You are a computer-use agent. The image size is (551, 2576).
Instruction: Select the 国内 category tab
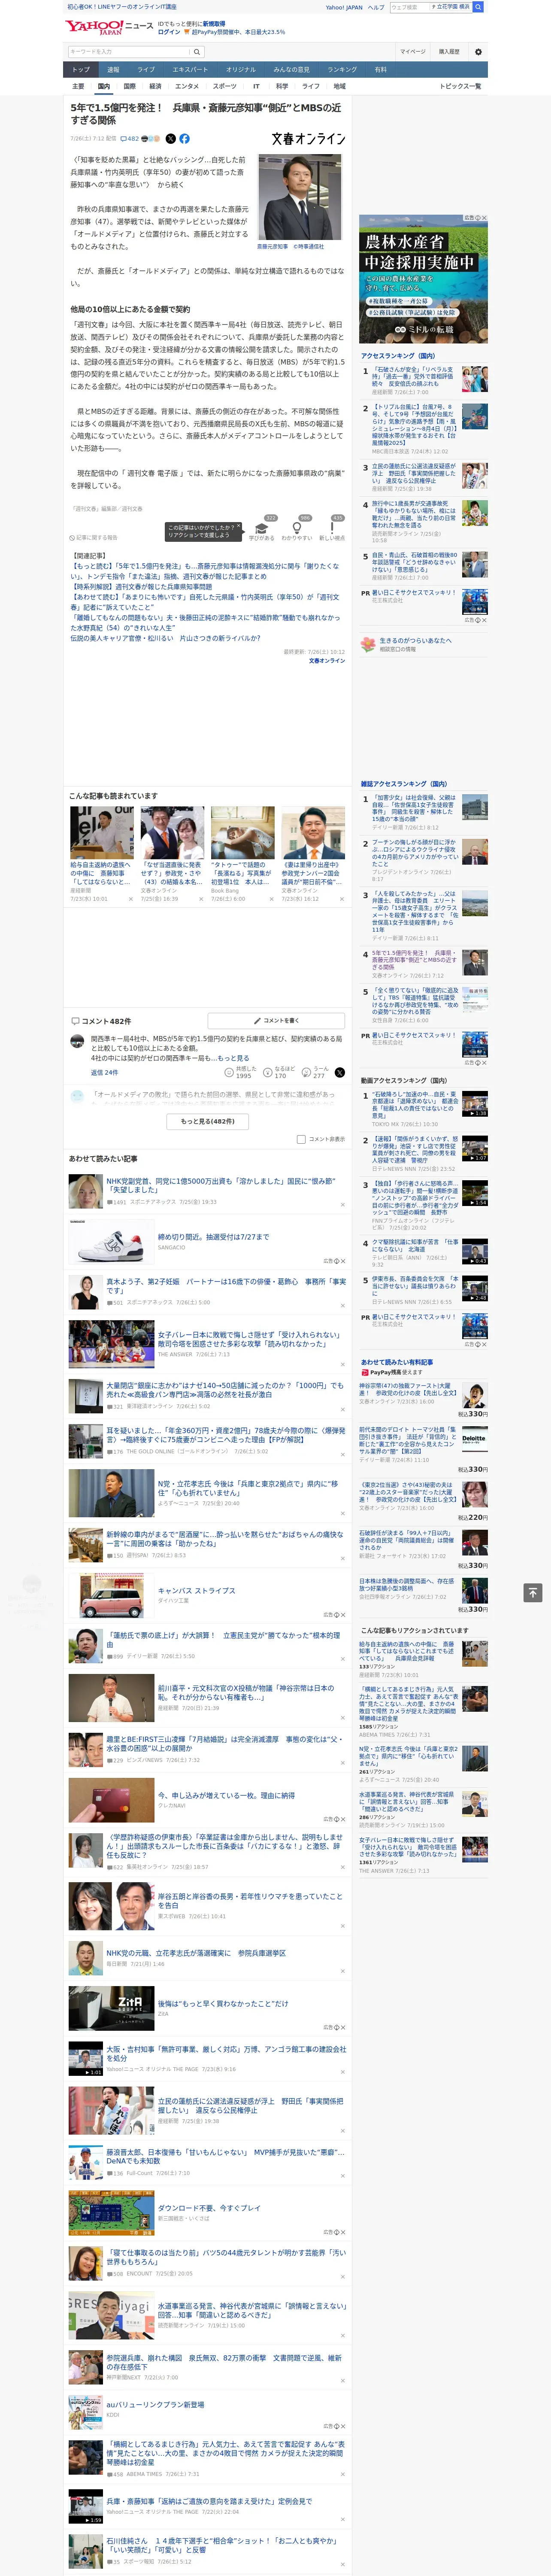[103, 86]
